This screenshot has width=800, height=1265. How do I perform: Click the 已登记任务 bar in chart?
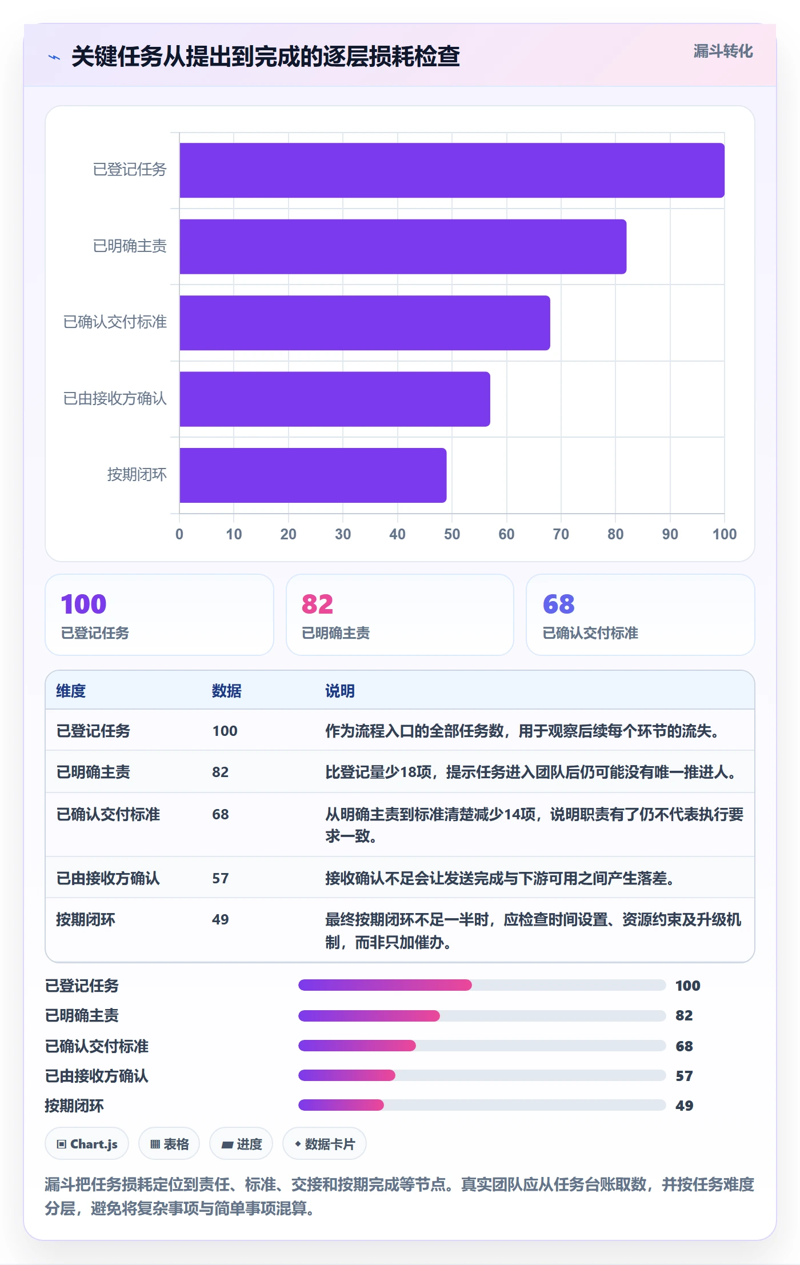pos(452,170)
